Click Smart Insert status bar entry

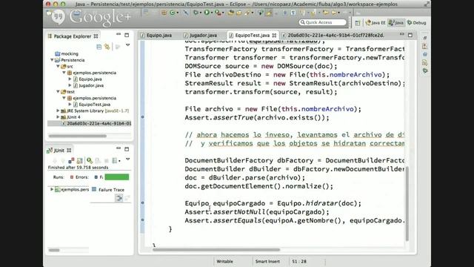267,261
